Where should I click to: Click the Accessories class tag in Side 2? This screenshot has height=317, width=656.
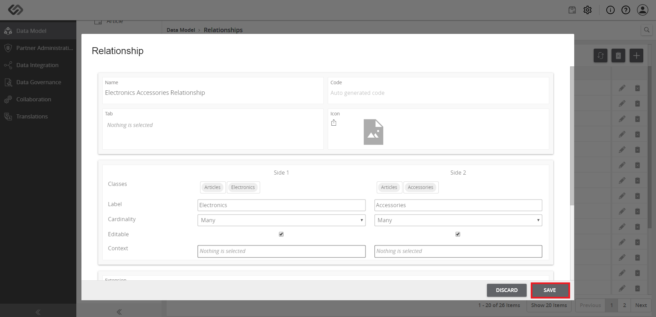[420, 187]
